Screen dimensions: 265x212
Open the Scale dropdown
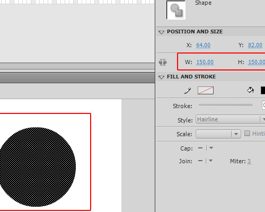point(218,134)
